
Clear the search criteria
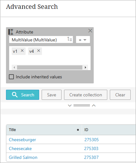pos(120,95)
